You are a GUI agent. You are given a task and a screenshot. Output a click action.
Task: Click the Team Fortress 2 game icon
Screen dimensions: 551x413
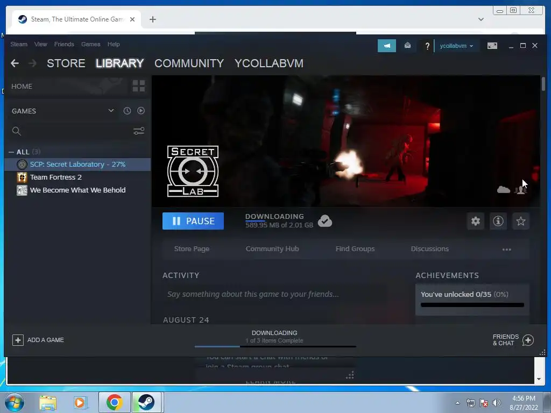pos(22,177)
